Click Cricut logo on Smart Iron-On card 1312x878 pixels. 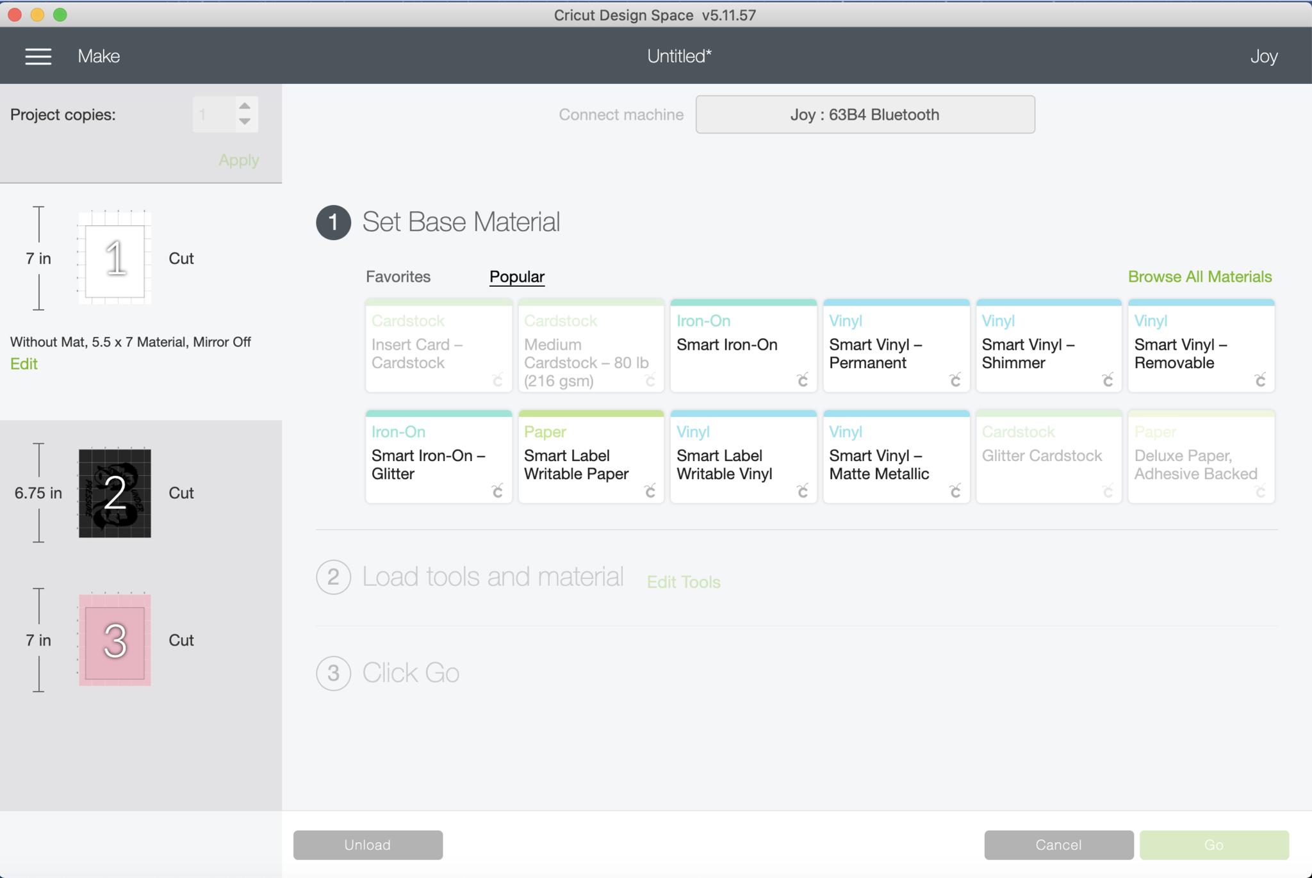(802, 380)
